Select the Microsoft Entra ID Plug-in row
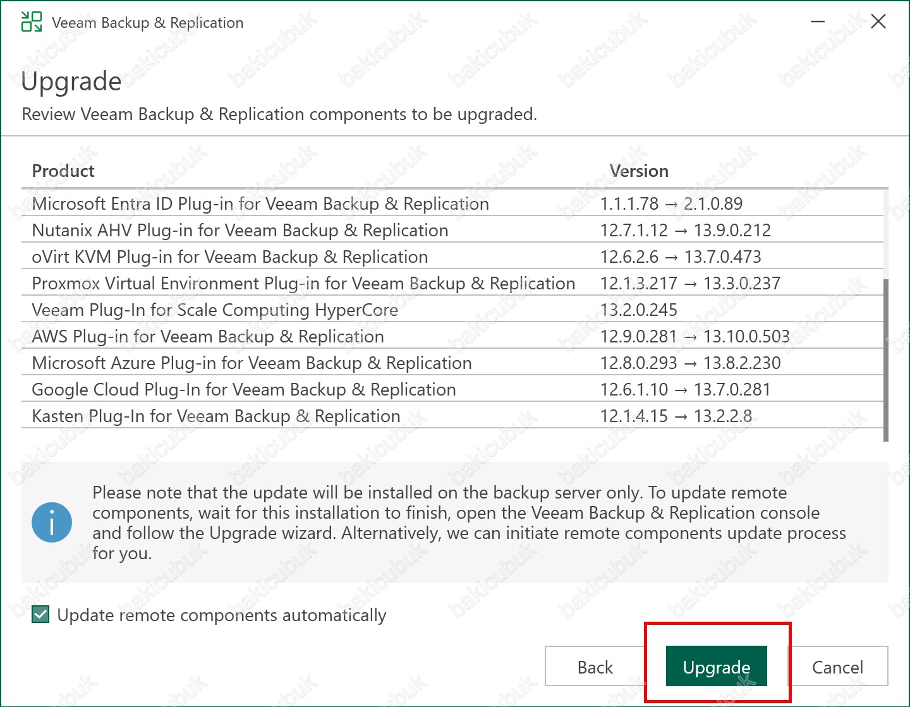910x707 pixels. click(260, 204)
